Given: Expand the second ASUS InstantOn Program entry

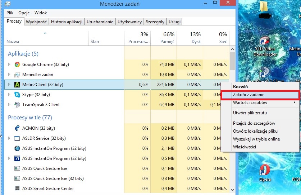Looking at the screenshot, I should [9, 158].
